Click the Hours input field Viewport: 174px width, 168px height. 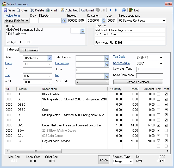click(92, 70)
